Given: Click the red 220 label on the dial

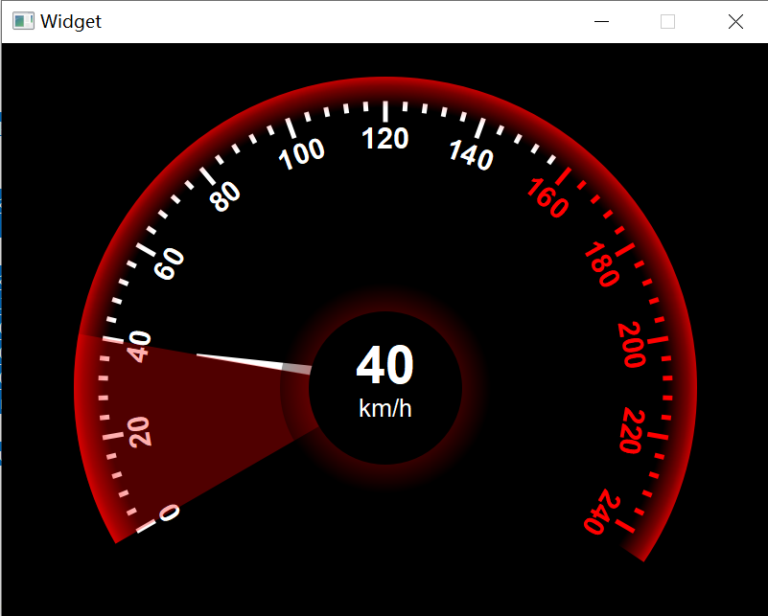Looking at the screenshot, I should [632, 430].
